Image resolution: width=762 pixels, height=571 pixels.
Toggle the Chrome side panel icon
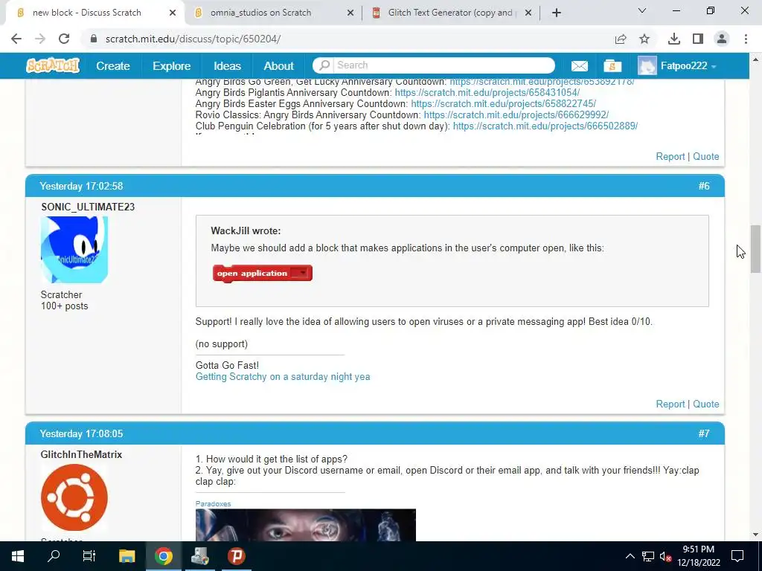[698, 39]
